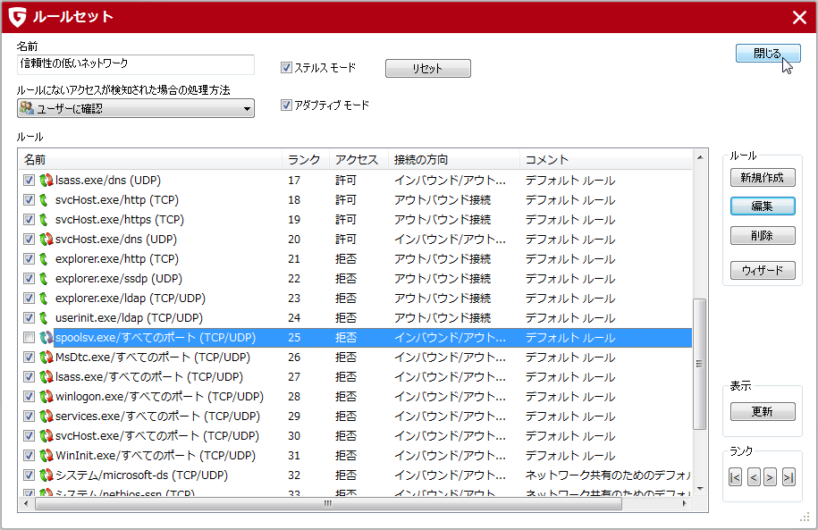Select userinit.exe/ldap (TCP/UDP) rule row
The image size is (818, 530).
[x=129, y=318]
